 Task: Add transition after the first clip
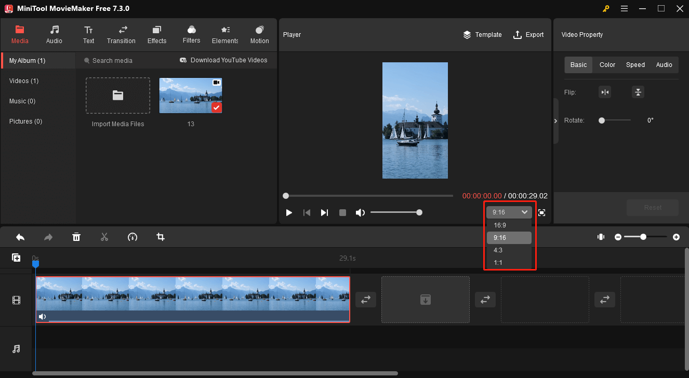(366, 300)
